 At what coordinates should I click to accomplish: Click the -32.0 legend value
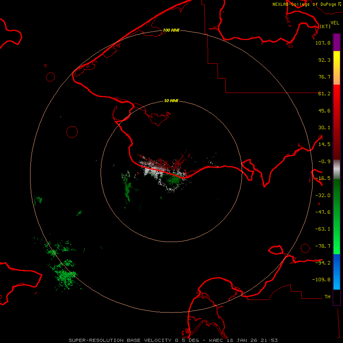(x=323, y=196)
